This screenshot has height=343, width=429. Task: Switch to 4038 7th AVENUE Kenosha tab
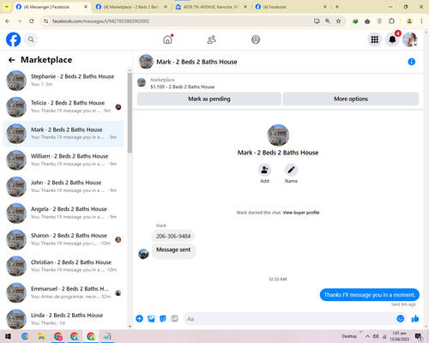coord(211,7)
